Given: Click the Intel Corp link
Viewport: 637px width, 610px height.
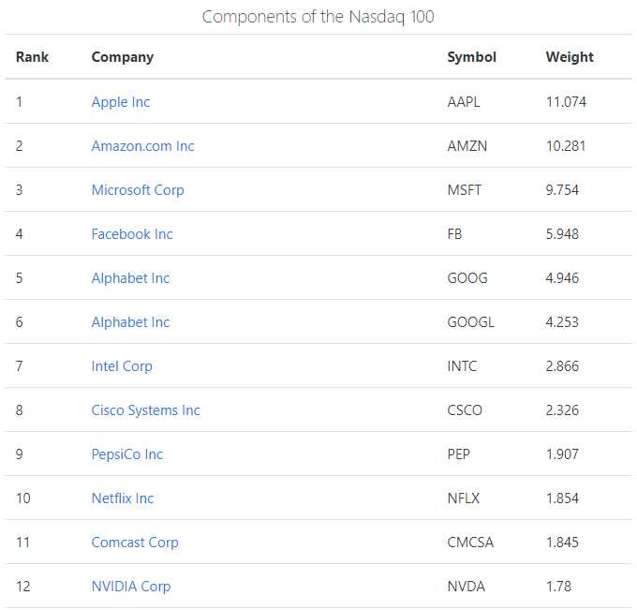Looking at the screenshot, I should [x=122, y=366].
